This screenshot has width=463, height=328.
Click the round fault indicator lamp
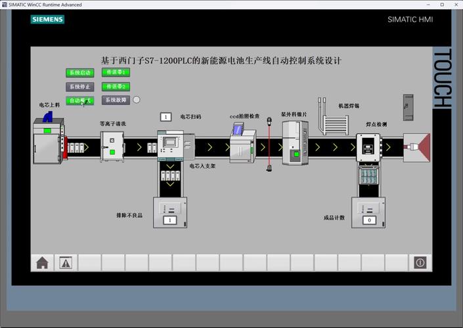[x=137, y=100]
